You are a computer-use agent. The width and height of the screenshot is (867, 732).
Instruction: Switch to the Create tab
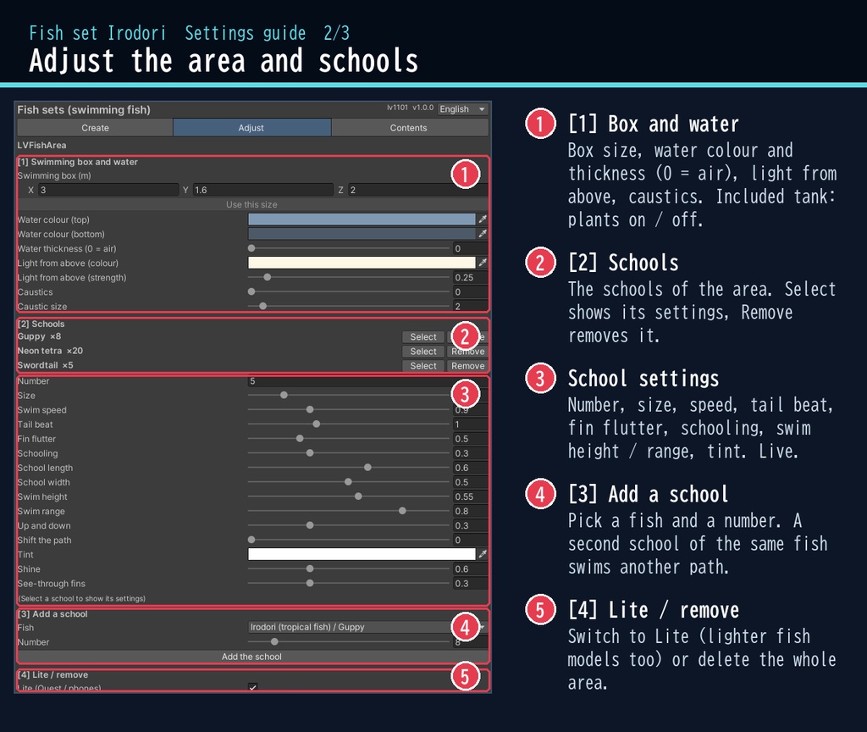(95, 128)
